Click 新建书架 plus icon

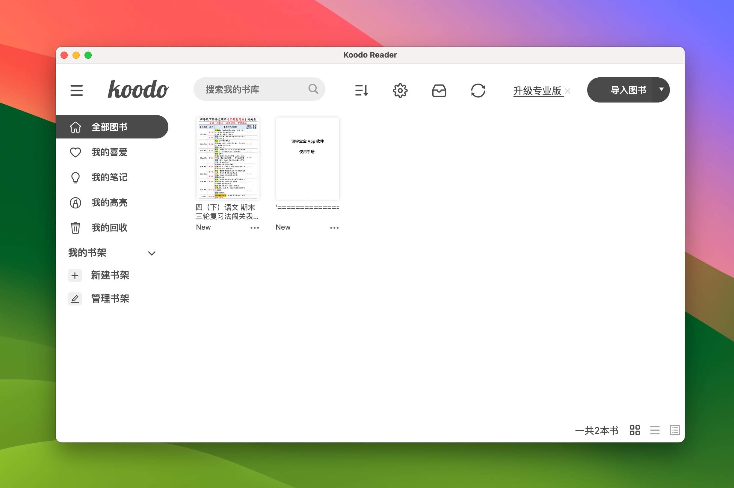(x=75, y=275)
